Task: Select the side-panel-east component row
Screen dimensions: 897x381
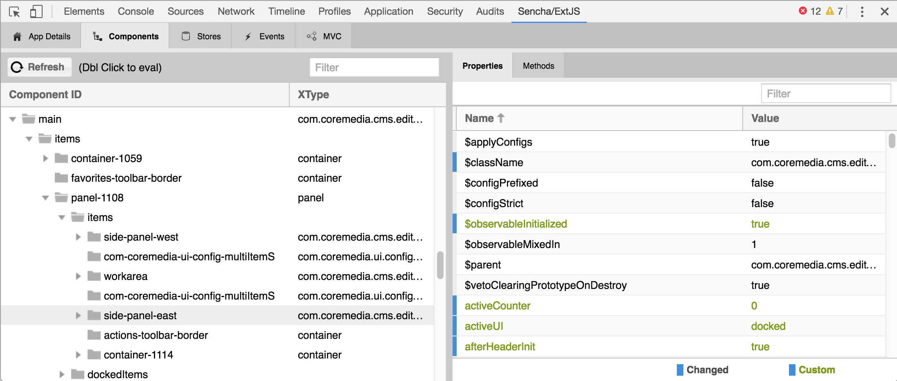Action: [x=140, y=316]
